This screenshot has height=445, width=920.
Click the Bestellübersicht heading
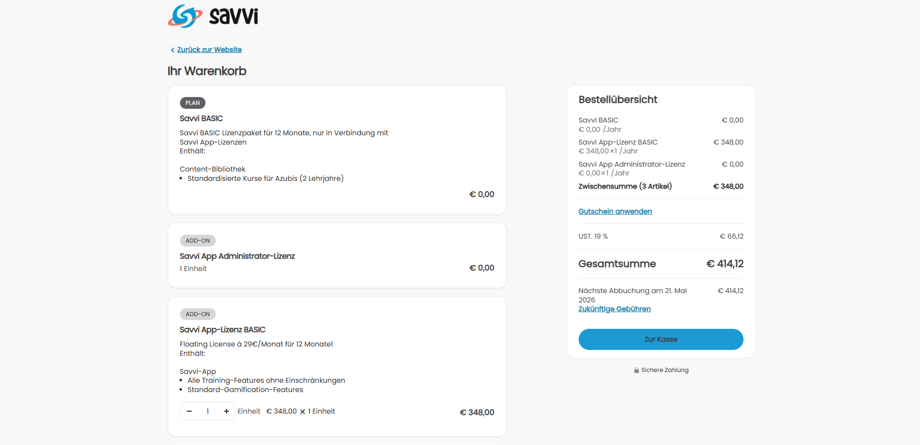(x=618, y=99)
